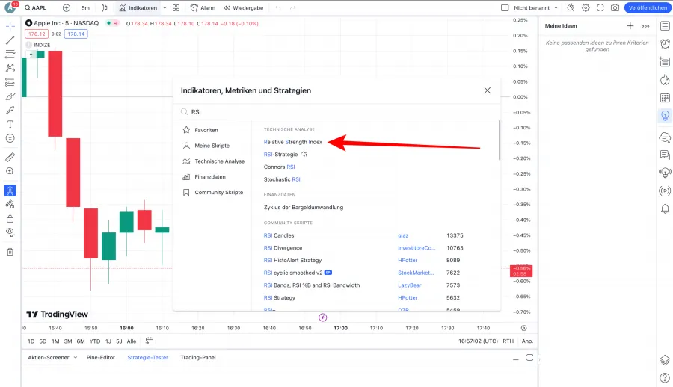This screenshot has width=673, height=387.
Task: Toggle stay in drawing mode
Action: click(x=10, y=204)
